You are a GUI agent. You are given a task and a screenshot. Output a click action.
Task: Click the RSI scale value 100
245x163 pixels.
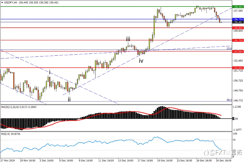pyautogui.click(x=235, y=134)
